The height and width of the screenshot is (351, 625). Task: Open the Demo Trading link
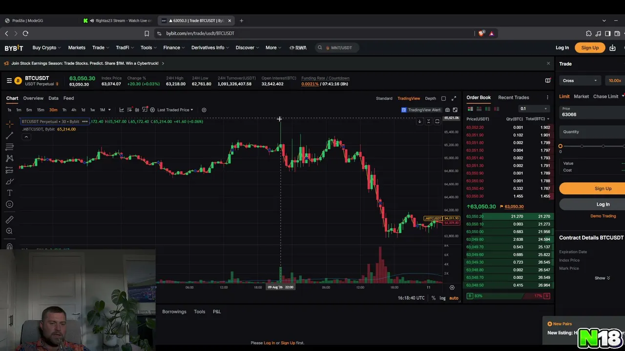click(603, 216)
